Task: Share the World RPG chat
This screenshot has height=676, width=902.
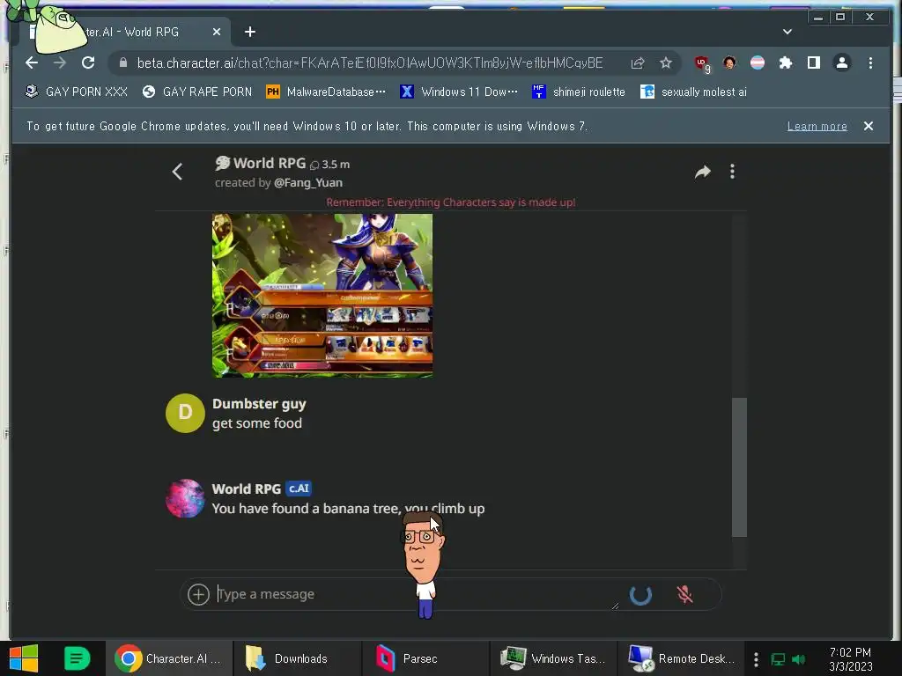Action: tap(702, 172)
